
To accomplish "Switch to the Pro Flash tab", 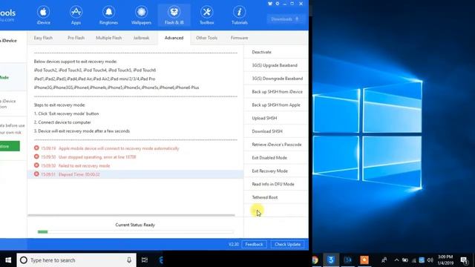I will pos(76,38).
